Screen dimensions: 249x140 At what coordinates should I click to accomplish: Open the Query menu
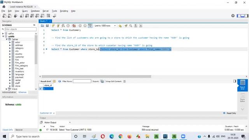coord(25,11)
